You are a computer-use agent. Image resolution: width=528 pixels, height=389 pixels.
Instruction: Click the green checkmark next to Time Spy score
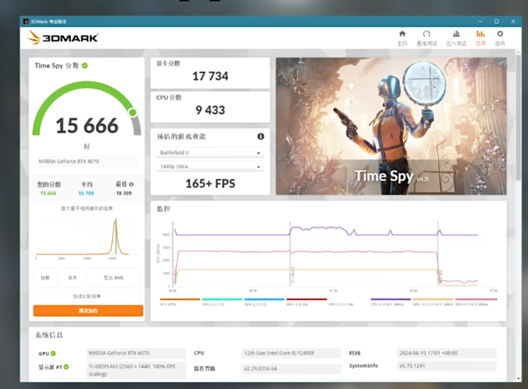coord(85,65)
